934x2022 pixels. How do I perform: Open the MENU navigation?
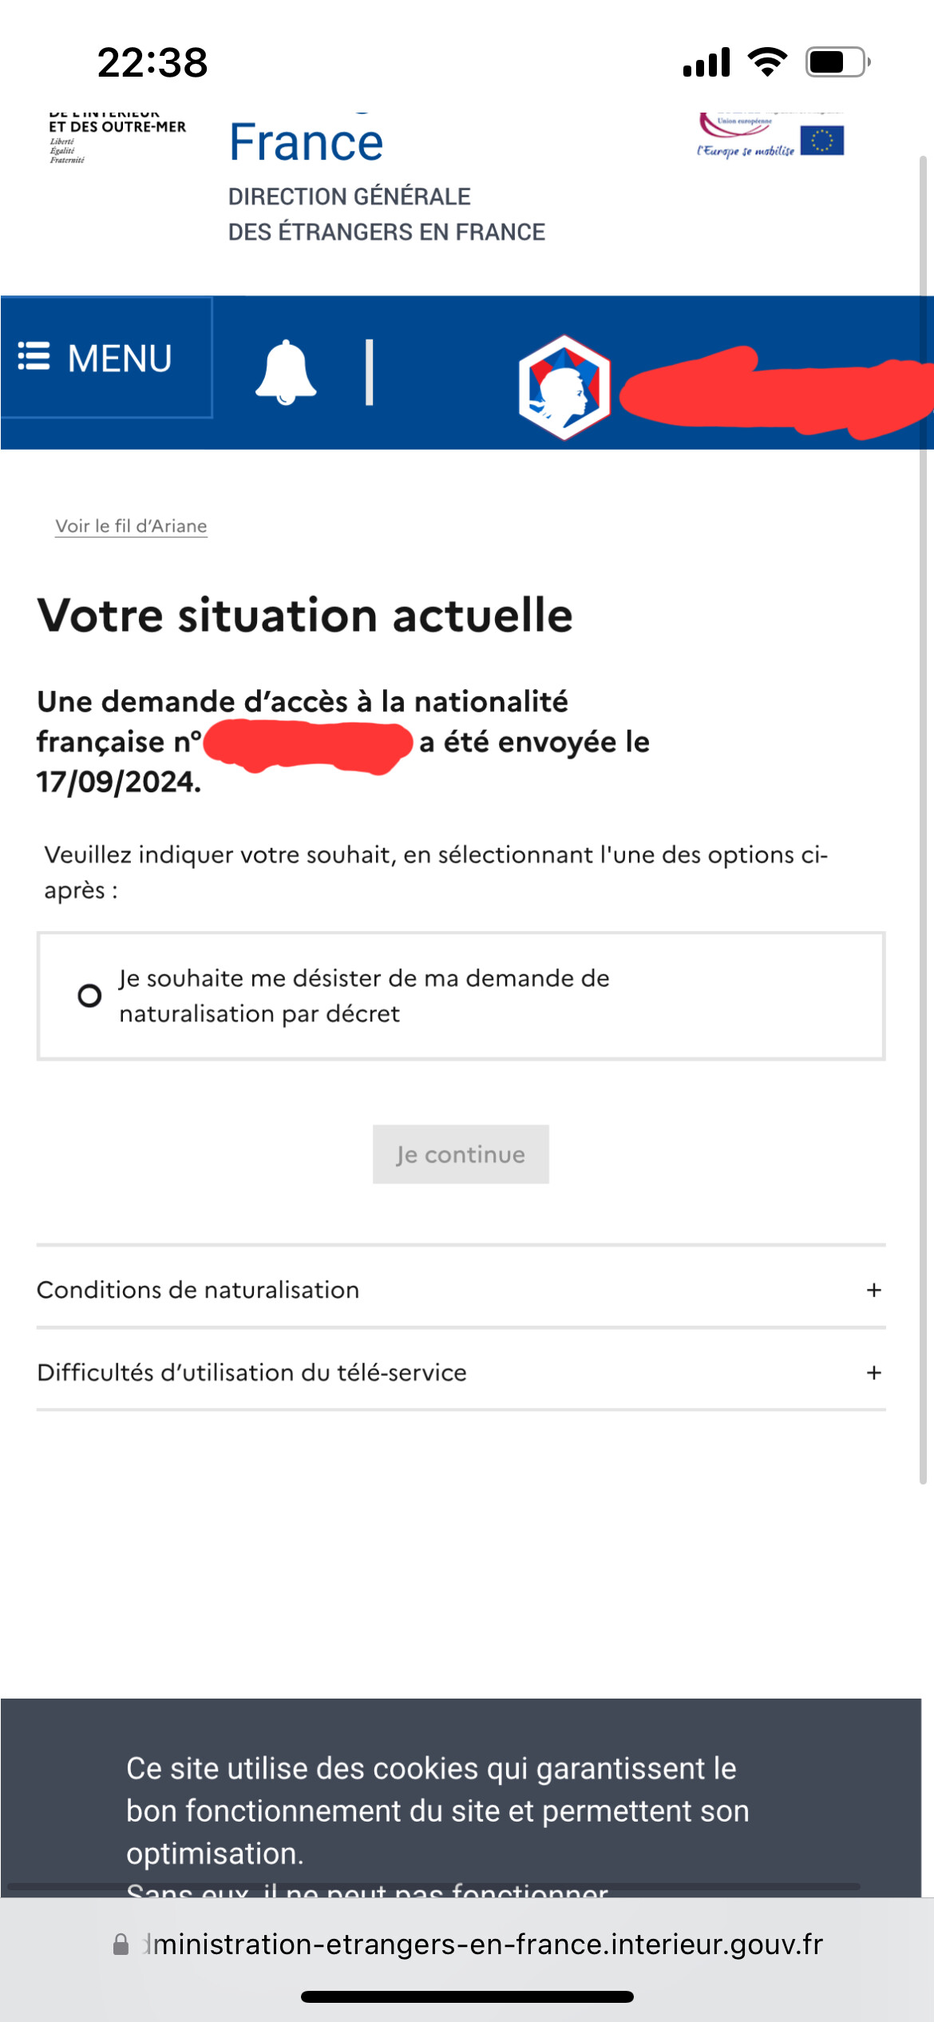click(x=106, y=357)
